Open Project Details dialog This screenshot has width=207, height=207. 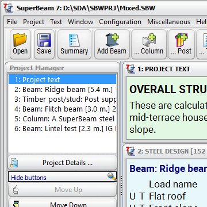point(62,163)
